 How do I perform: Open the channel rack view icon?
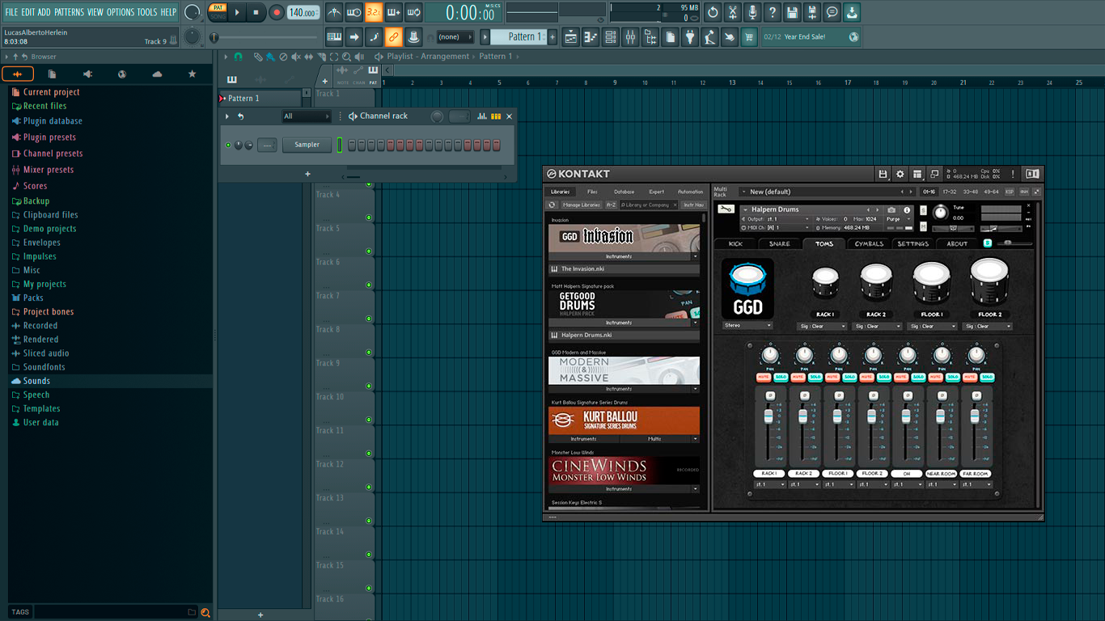click(610, 37)
